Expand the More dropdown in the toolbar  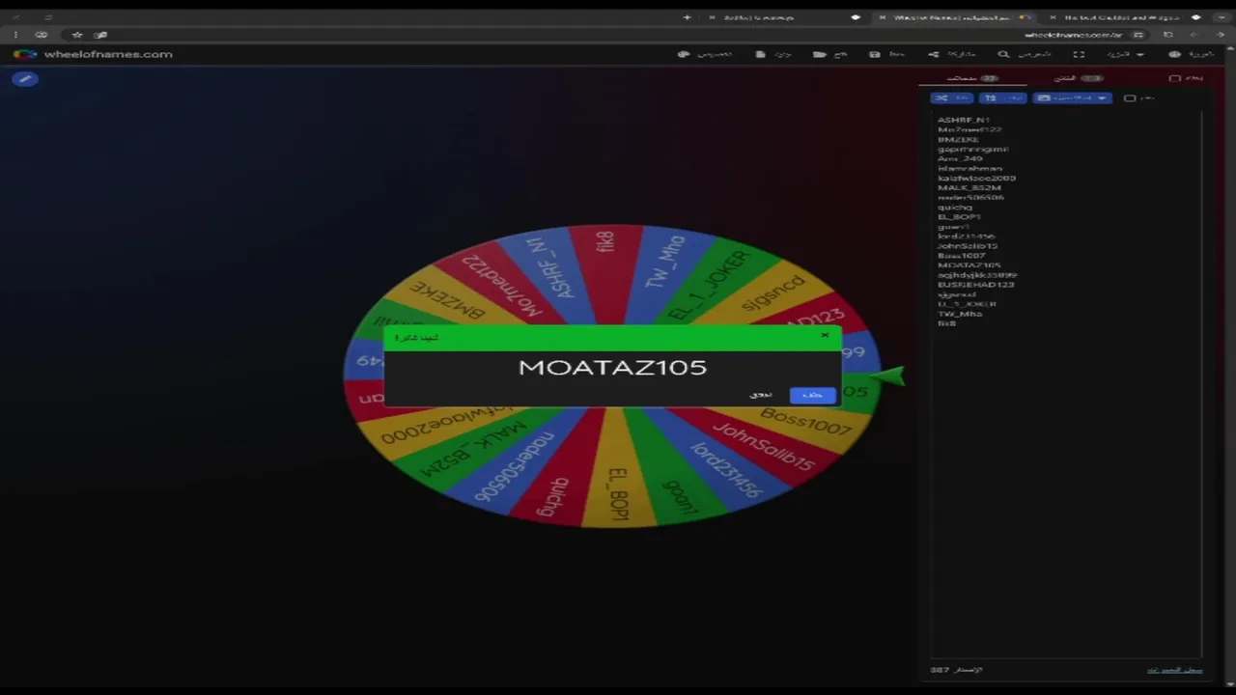click(1126, 54)
